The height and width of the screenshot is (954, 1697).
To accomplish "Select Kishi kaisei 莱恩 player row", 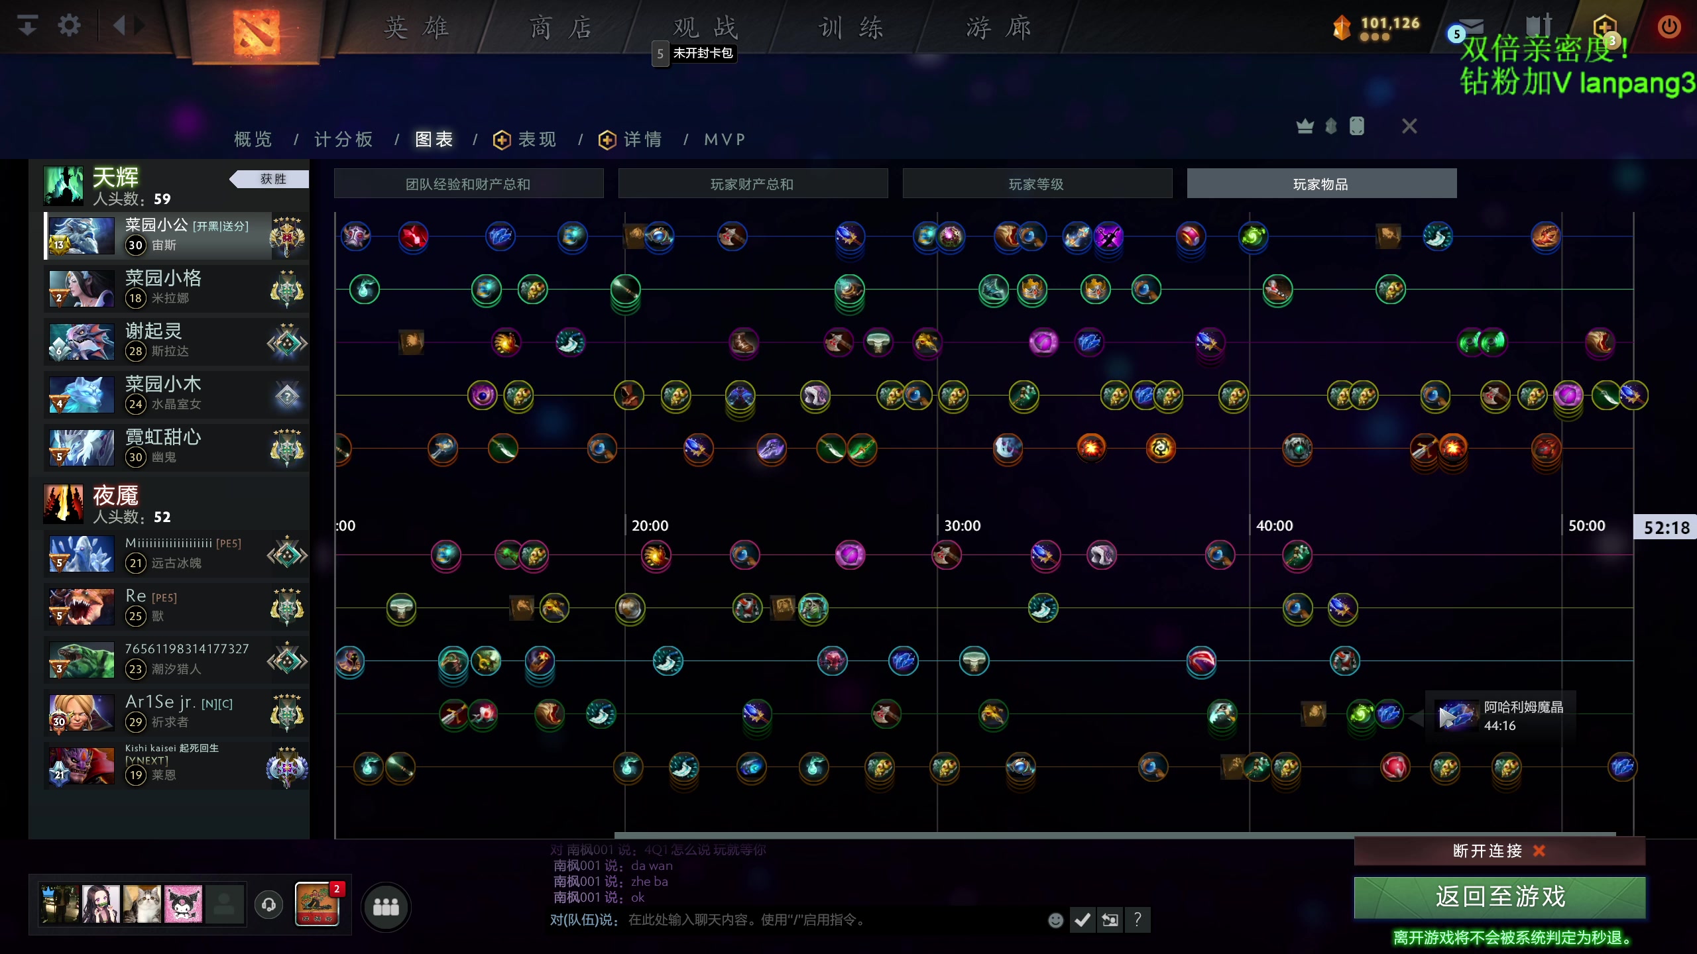I will [176, 766].
